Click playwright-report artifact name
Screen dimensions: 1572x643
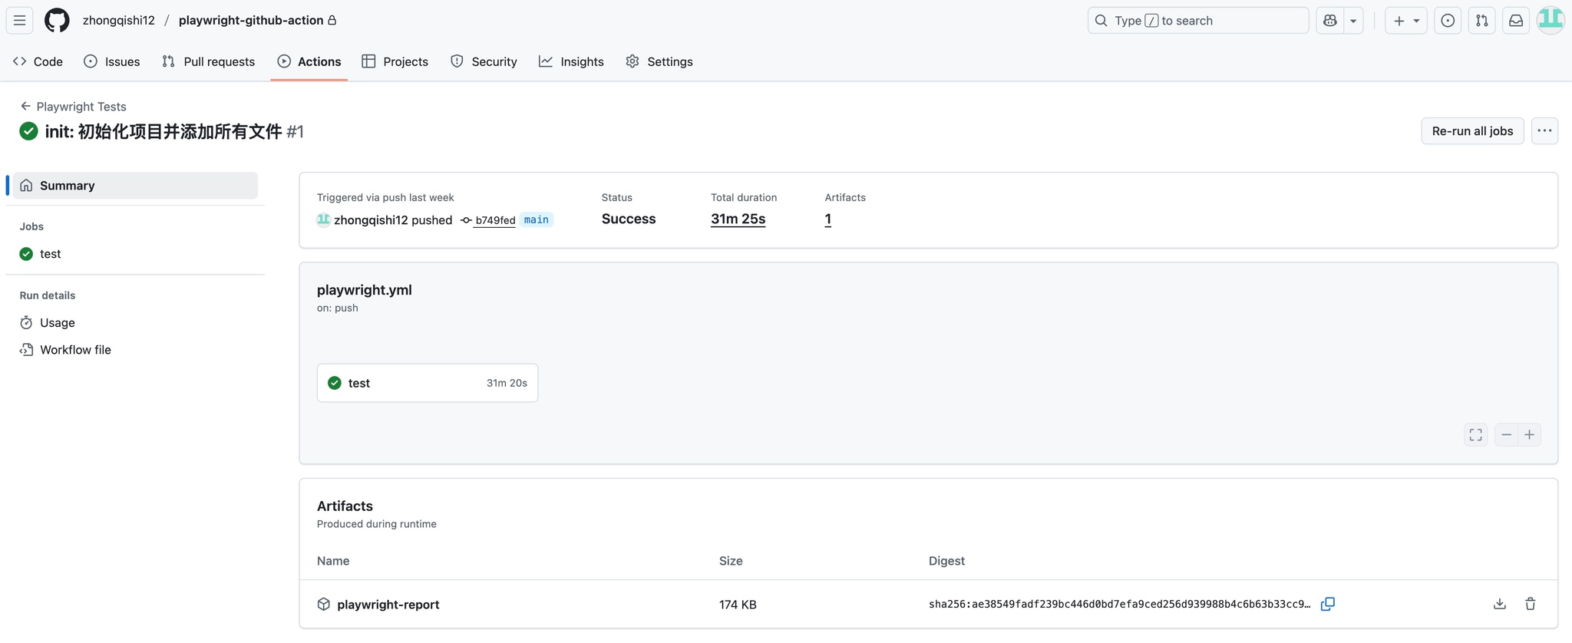point(388,605)
